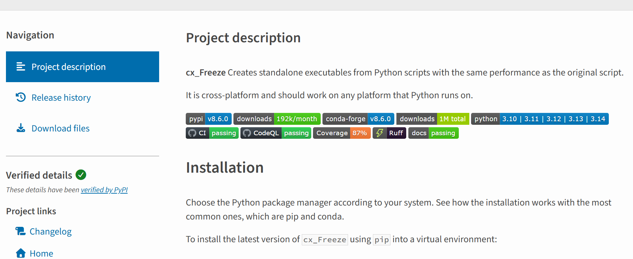Click the Coverage 87% badge
The height and width of the screenshot is (259, 633).
tap(341, 133)
